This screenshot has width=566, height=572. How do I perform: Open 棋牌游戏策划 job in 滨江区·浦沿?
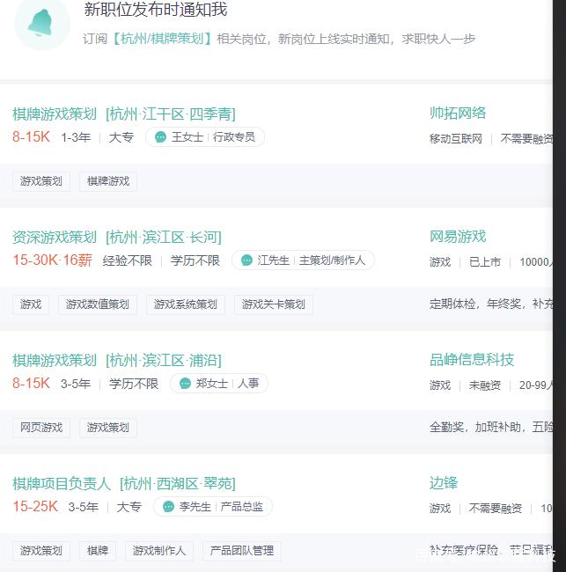(117, 361)
